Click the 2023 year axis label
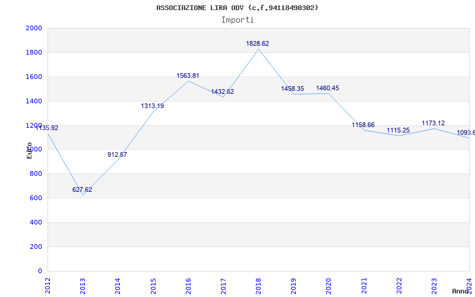 (x=434, y=286)
